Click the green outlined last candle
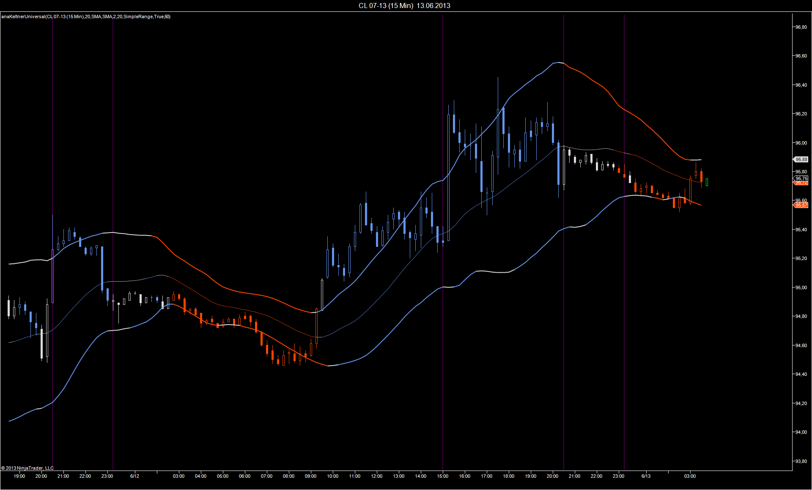This screenshot has height=490, width=812. coord(707,182)
